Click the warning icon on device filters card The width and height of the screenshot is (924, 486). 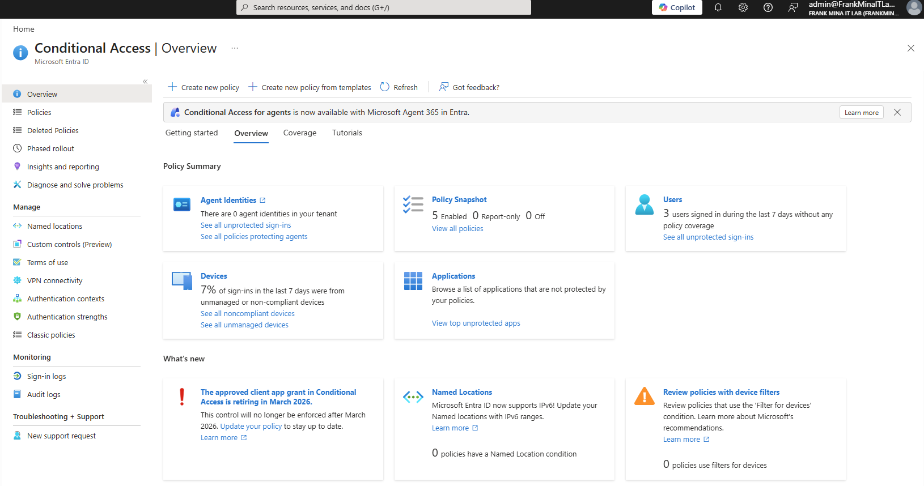[645, 396]
